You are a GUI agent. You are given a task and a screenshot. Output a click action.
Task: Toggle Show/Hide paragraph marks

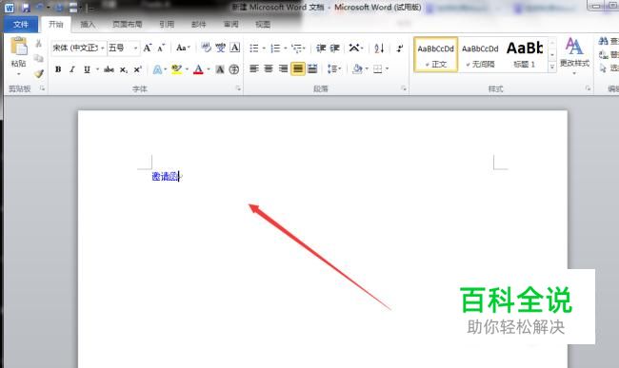400,48
